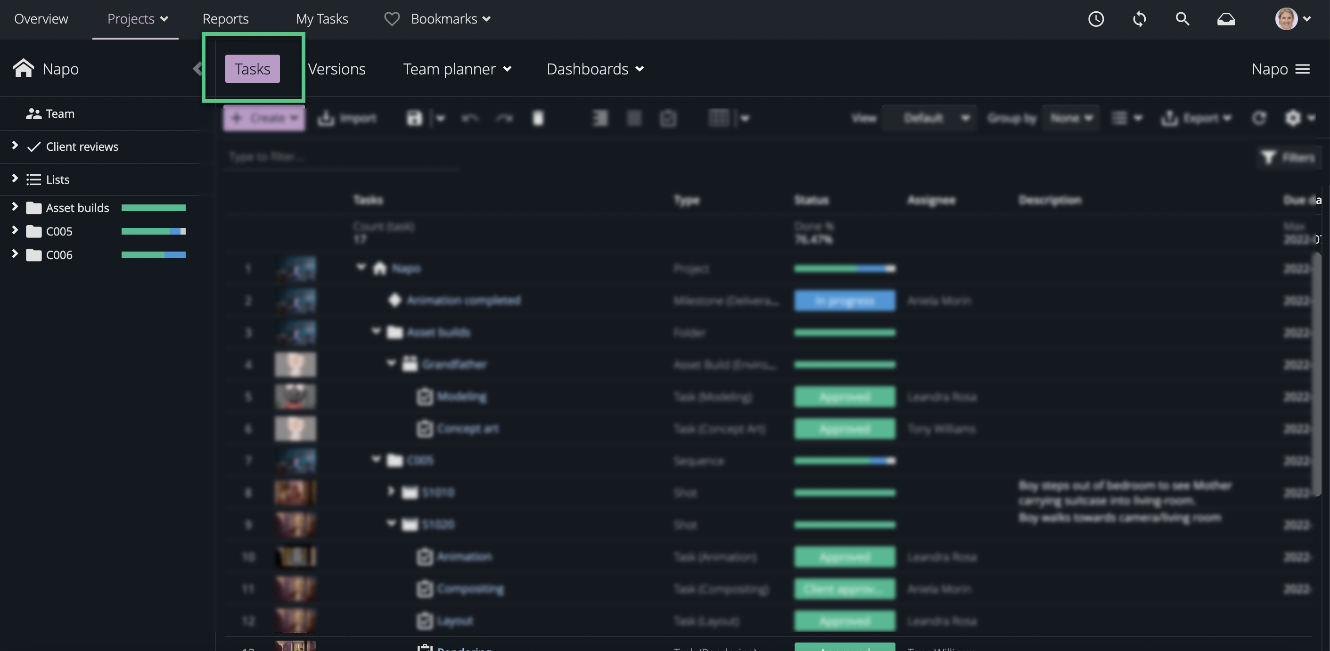Open the search magnifier icon
The image size is (1330, 651).
[x=1182, y=19]
